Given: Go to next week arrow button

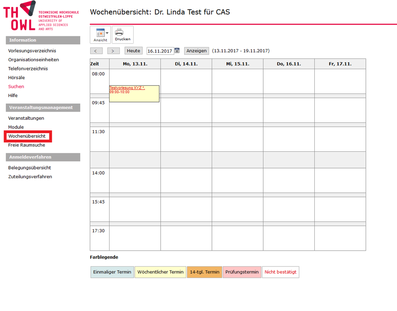Looking at the screenshot, I should click(113, 51).
